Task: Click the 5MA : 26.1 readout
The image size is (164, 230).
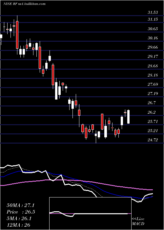Action: point(19,218)
